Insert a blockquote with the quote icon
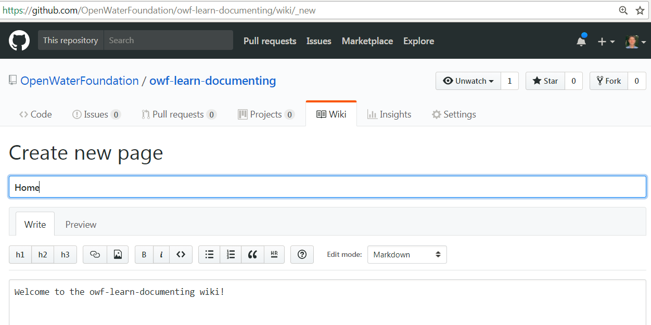 pos(252,254)
